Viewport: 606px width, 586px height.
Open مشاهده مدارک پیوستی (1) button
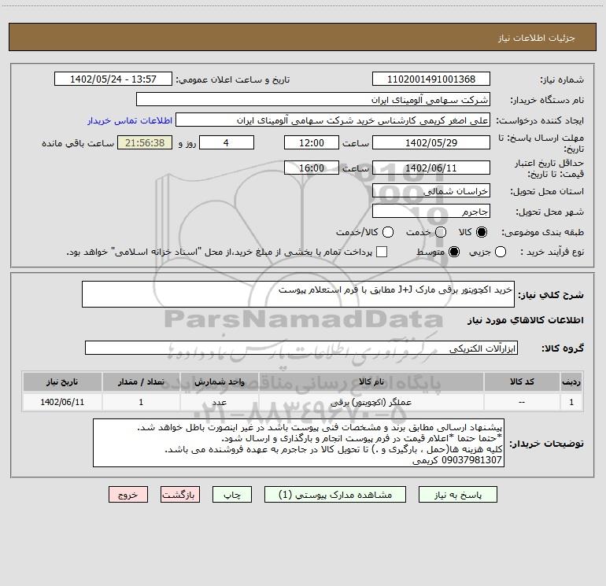click(x=335, y=495)
